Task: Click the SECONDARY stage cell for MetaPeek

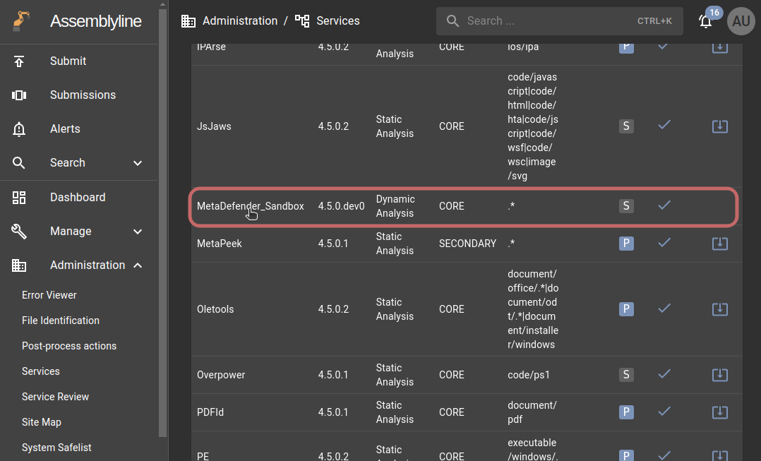Action: [467, 244]
